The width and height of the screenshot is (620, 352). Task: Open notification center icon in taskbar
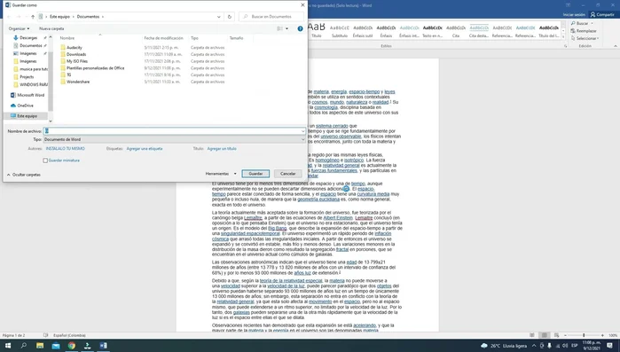click(x=610, y=346)
